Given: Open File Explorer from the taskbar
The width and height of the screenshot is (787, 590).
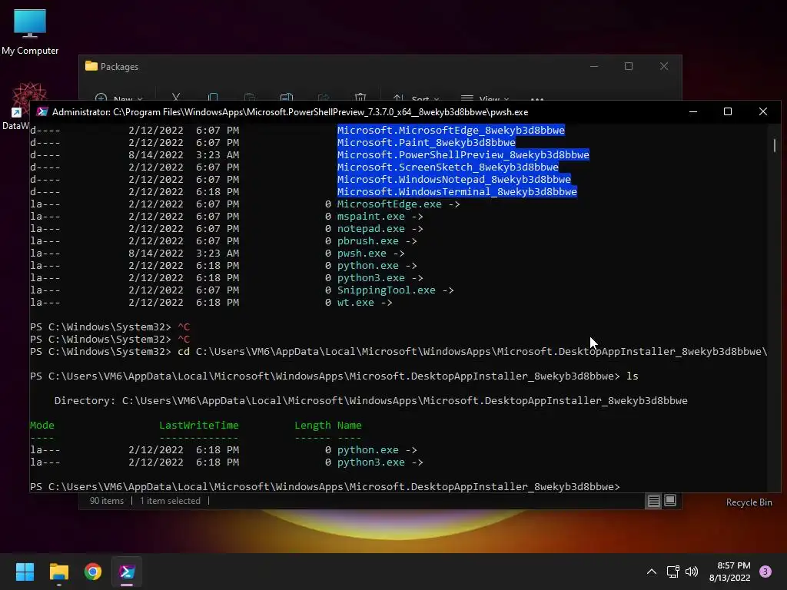Looking at the screenshot, I should (x=58, y=572).
